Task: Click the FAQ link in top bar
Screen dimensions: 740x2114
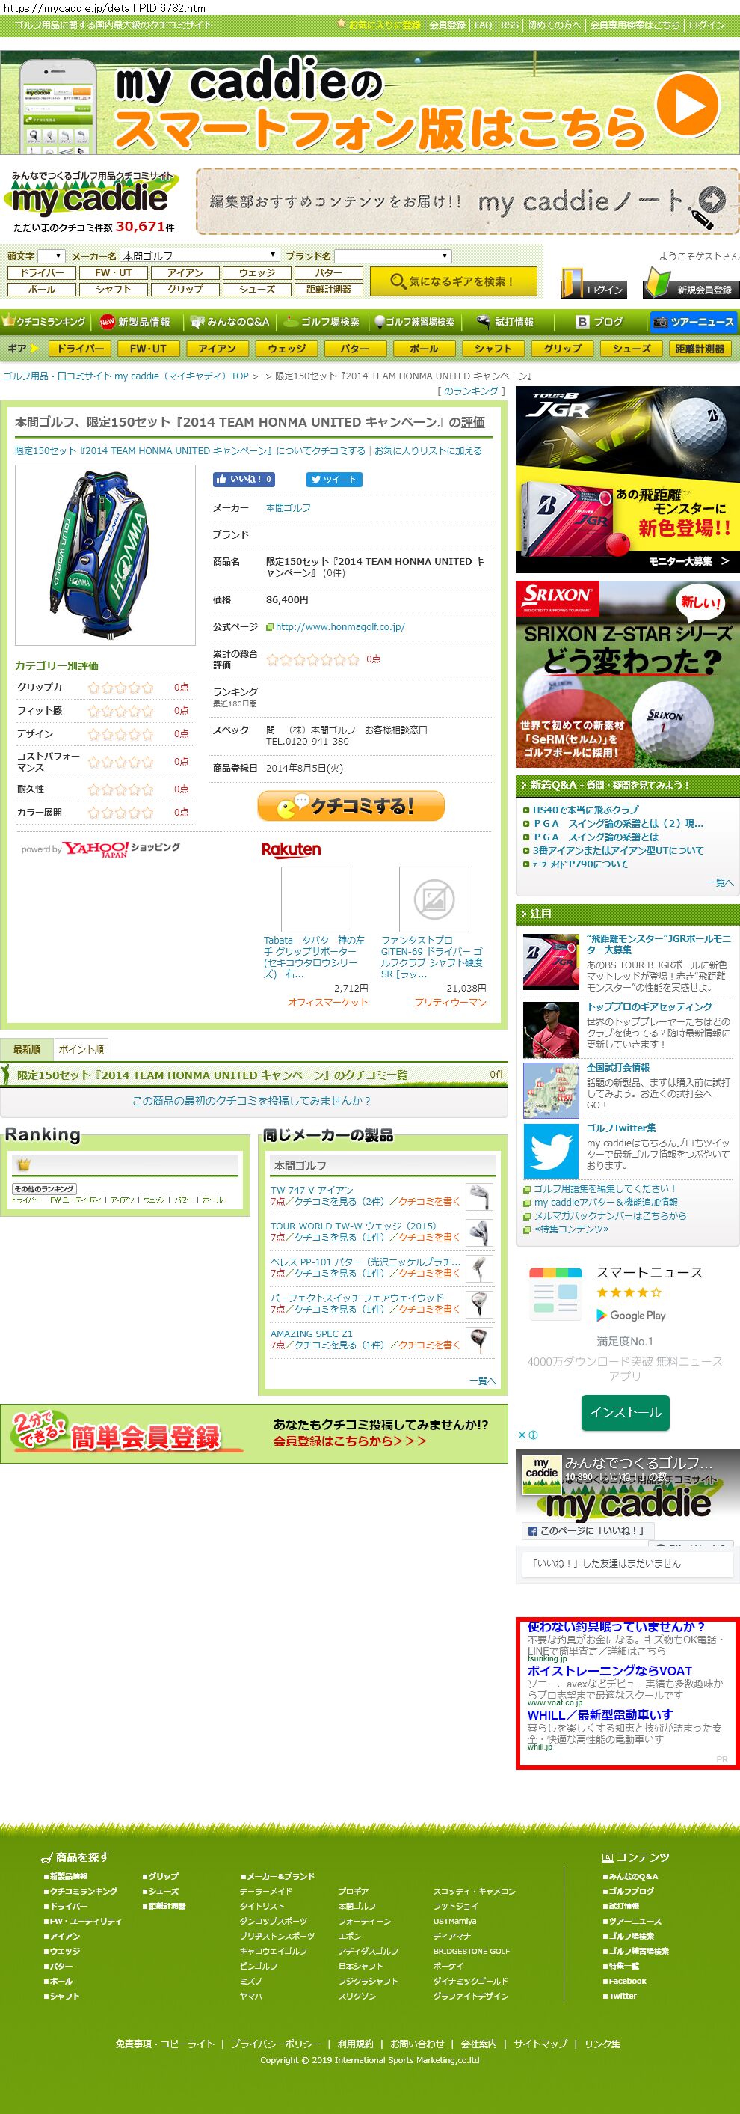Action: point(484,25)
